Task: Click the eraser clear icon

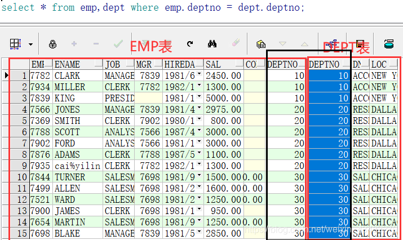Action: click(236, 43)
